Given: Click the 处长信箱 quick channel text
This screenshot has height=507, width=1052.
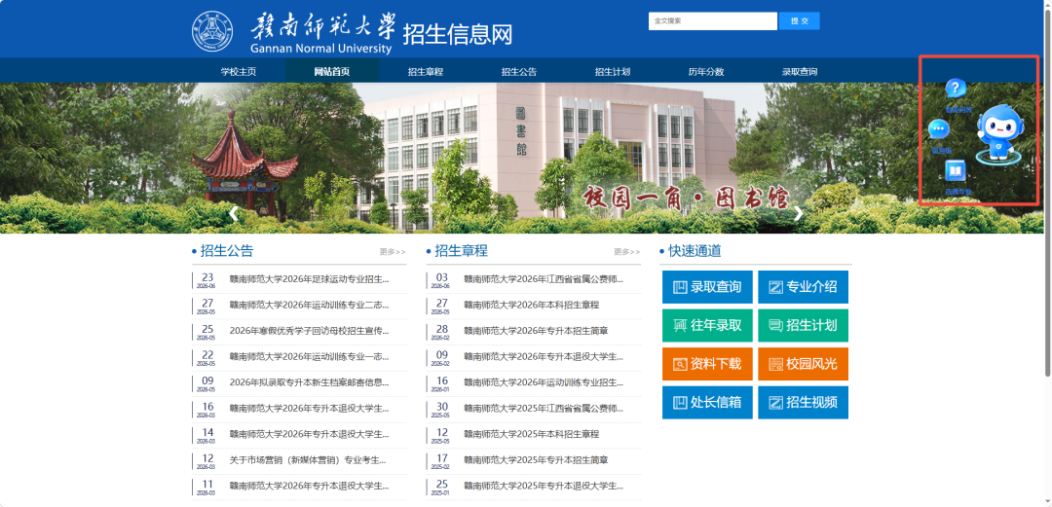Looking at the screenshot, I should [716, 403].
